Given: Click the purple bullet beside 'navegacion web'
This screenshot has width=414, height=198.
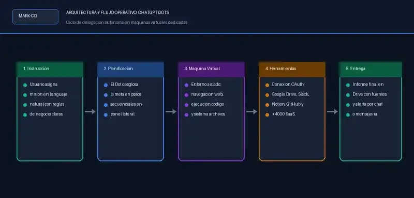Looking at the screenshot, I should 186,95.
